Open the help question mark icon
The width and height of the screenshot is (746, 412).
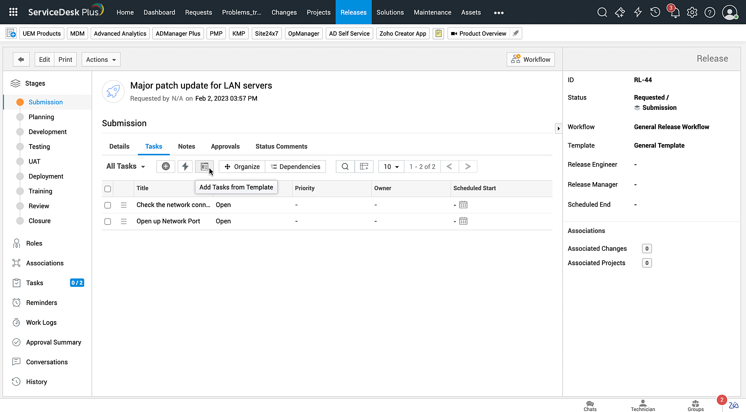click(x=709, y=12)
